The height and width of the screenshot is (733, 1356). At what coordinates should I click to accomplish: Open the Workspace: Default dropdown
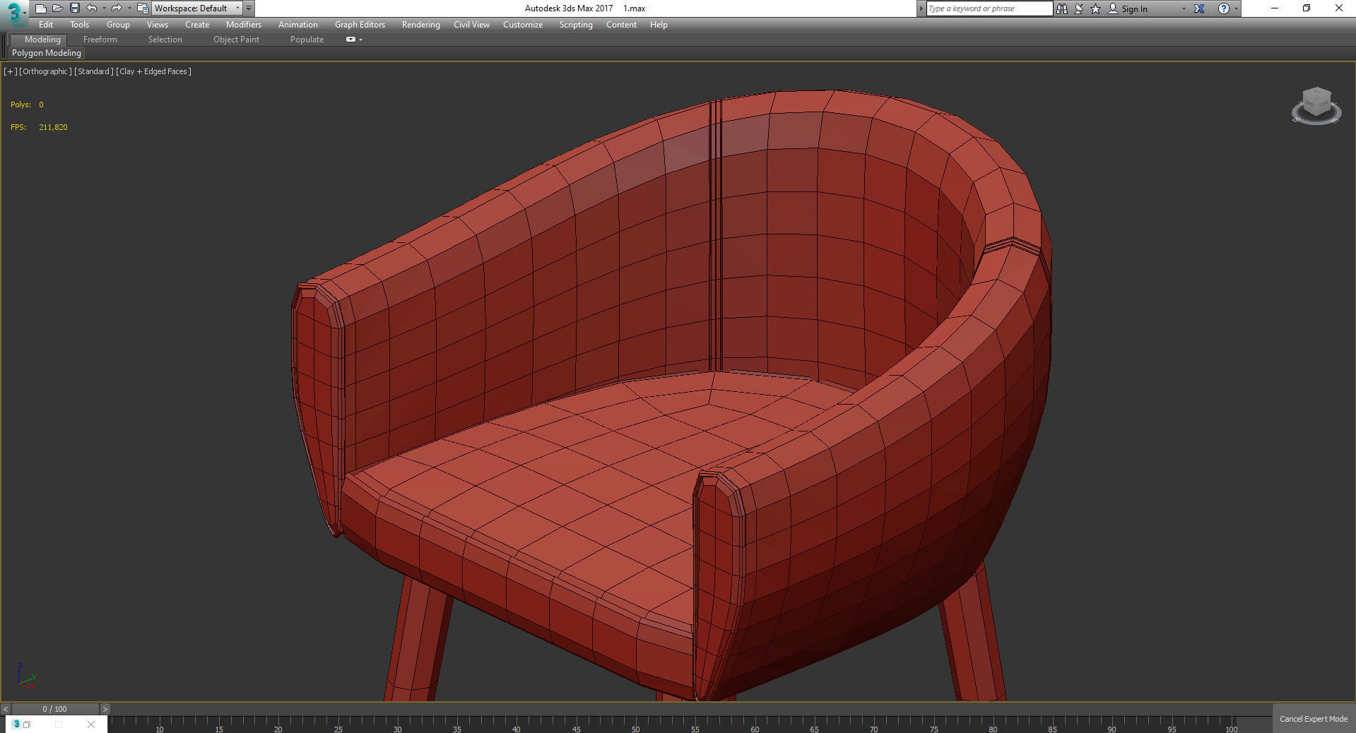197,8
